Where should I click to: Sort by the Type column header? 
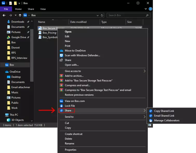[x=104, y=22]
